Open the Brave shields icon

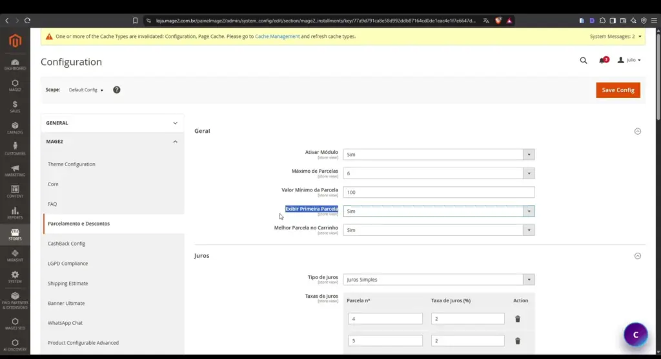click(x=498, y=20)
